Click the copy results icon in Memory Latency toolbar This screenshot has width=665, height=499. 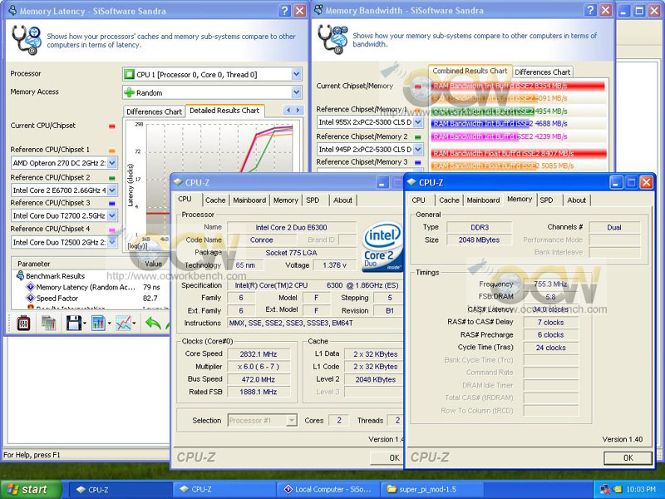(48, 324)
